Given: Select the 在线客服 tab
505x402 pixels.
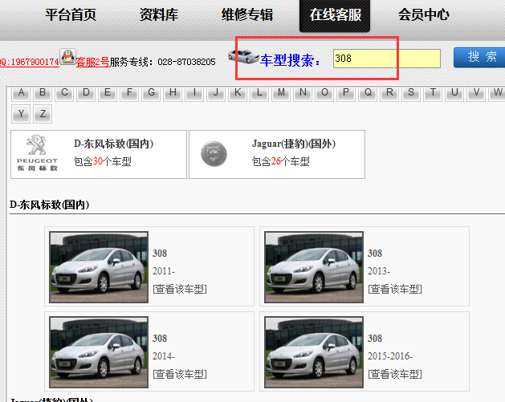Looking at the screenshot, I should [x=335, y=15].
